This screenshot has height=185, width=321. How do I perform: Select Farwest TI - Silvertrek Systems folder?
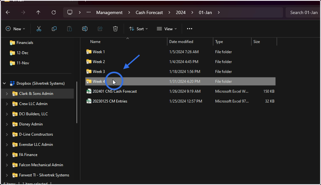click(44, 175)
